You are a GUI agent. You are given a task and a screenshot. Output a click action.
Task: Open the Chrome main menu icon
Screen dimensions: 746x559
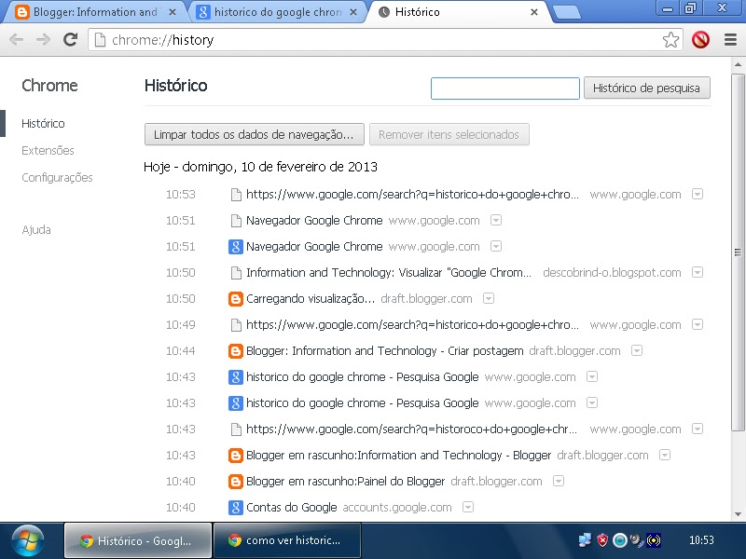(x=730, y=39)
